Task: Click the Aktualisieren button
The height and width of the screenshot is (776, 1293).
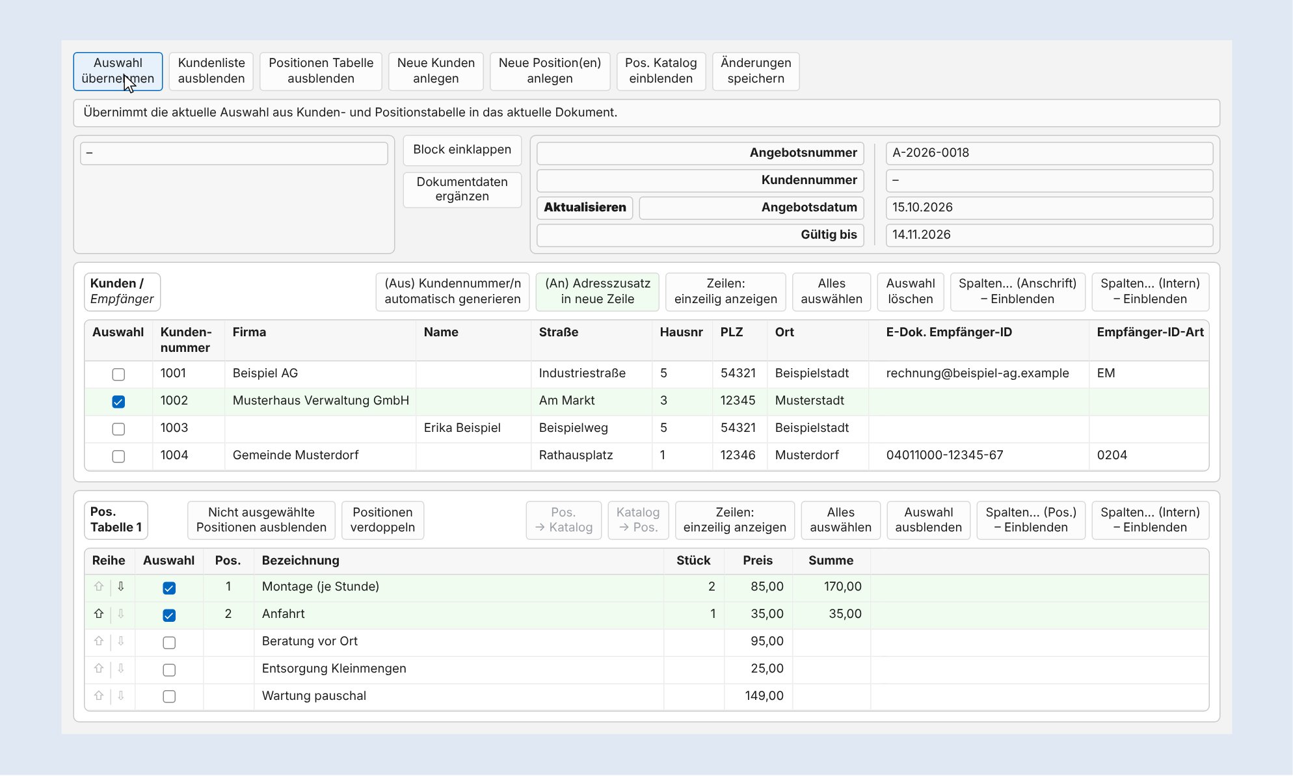Action: (585, 207)
